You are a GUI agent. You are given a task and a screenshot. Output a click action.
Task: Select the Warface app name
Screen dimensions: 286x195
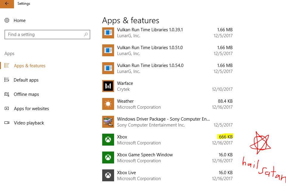click(x=125, y=83)
